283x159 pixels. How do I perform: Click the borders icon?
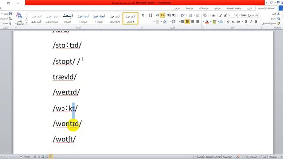(157, 22)
